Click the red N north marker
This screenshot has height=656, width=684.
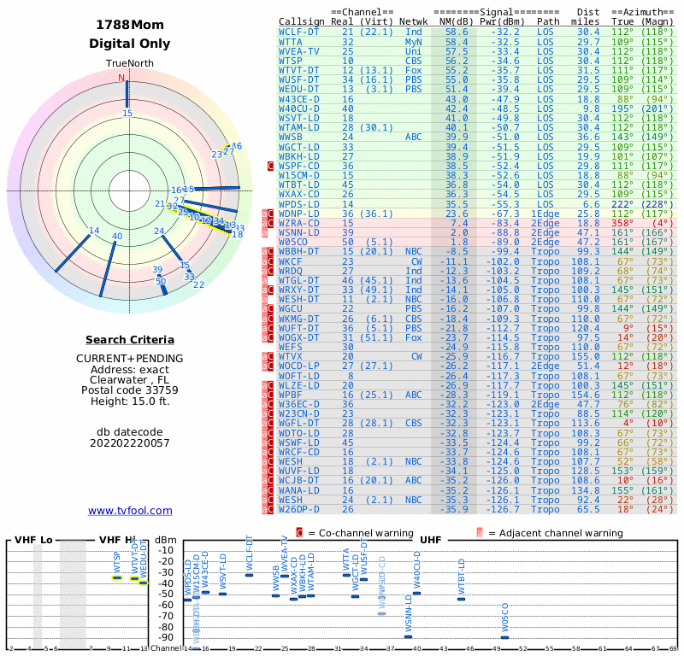tap(121, 78)
